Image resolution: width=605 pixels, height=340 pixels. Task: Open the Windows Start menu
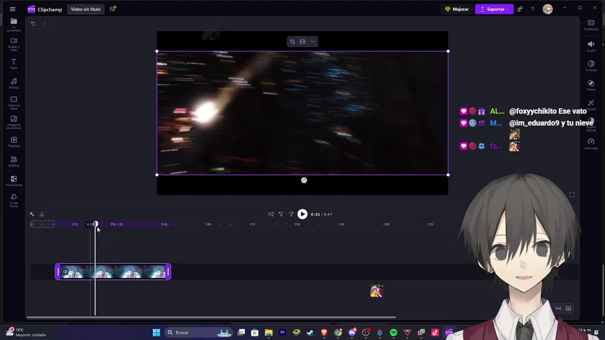click(156, 332)
